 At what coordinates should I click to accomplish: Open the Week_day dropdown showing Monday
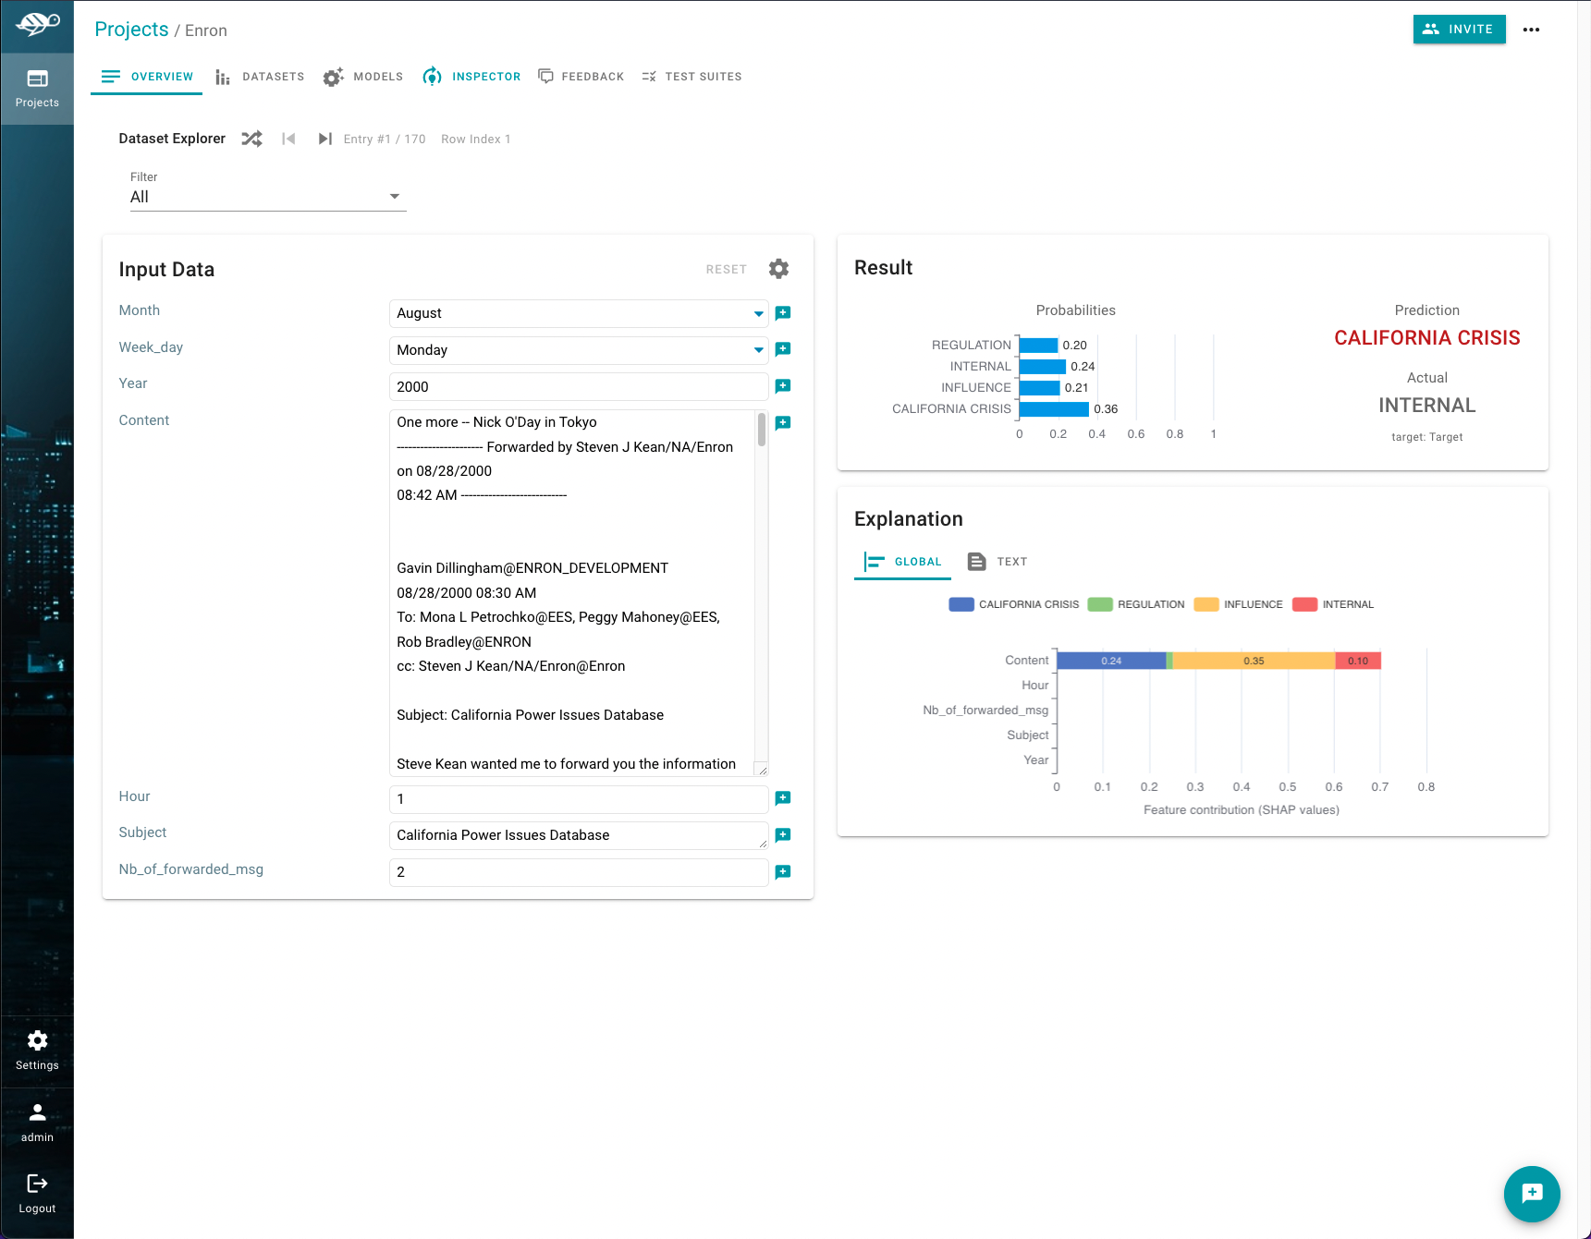pos(578,350)
